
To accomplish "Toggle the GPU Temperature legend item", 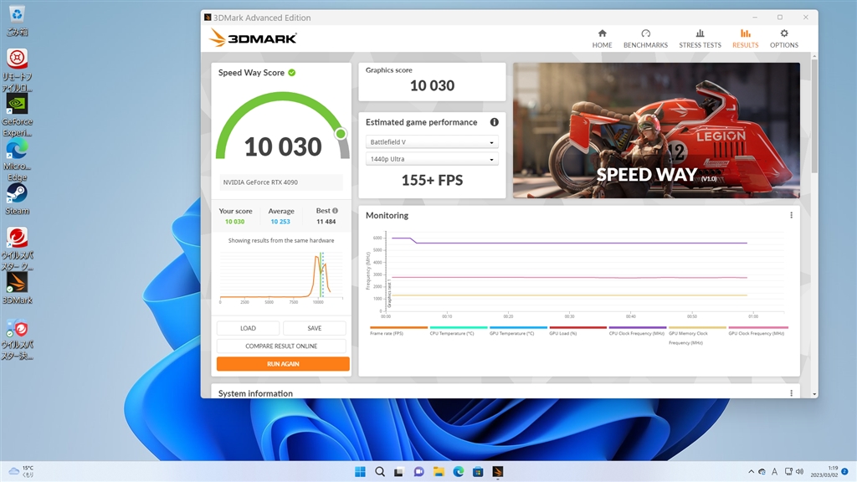I will click(x=517, y=331).
